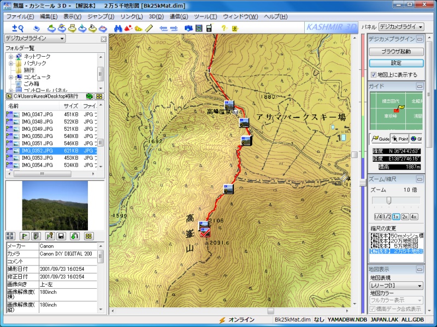
Task: Expand the コンピュータ tree node
Action: coord(10,77)
